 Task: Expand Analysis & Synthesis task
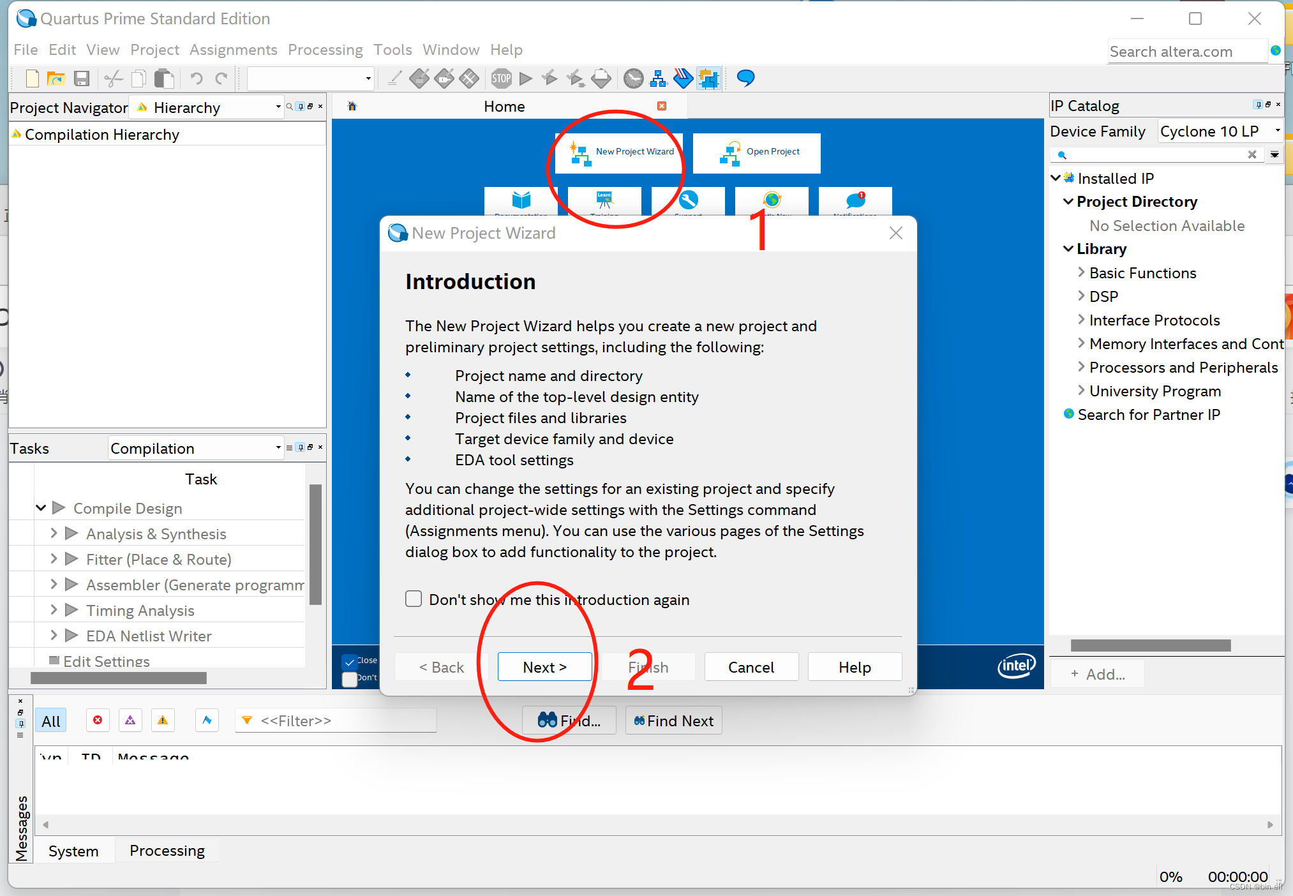pyautogui.click(x=54, y=534)
